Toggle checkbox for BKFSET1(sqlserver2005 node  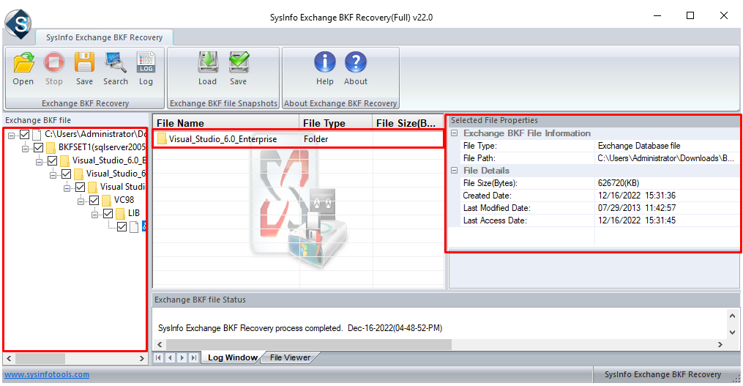pyautogui.click(x=38, y=147)
